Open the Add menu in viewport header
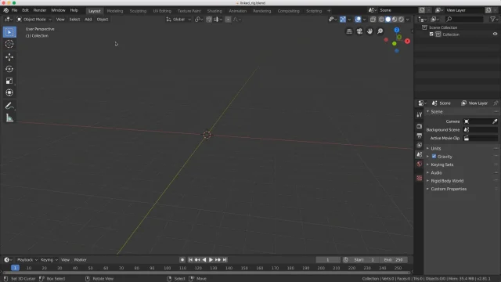This screenshot has height=282, width=501. coord(88,20)
